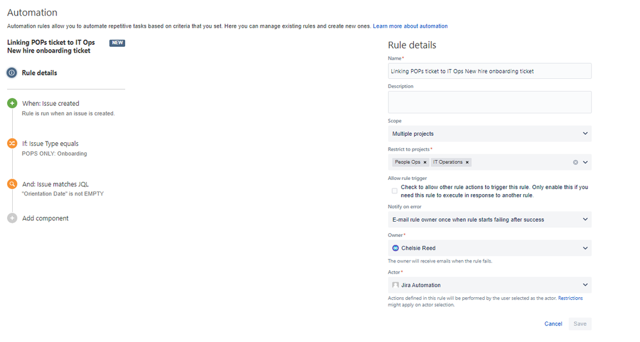The height and width of the screenshot is (342, 640).
Task: Click 'Rule is run when an issue is created.' text
Action: [68, 113]
